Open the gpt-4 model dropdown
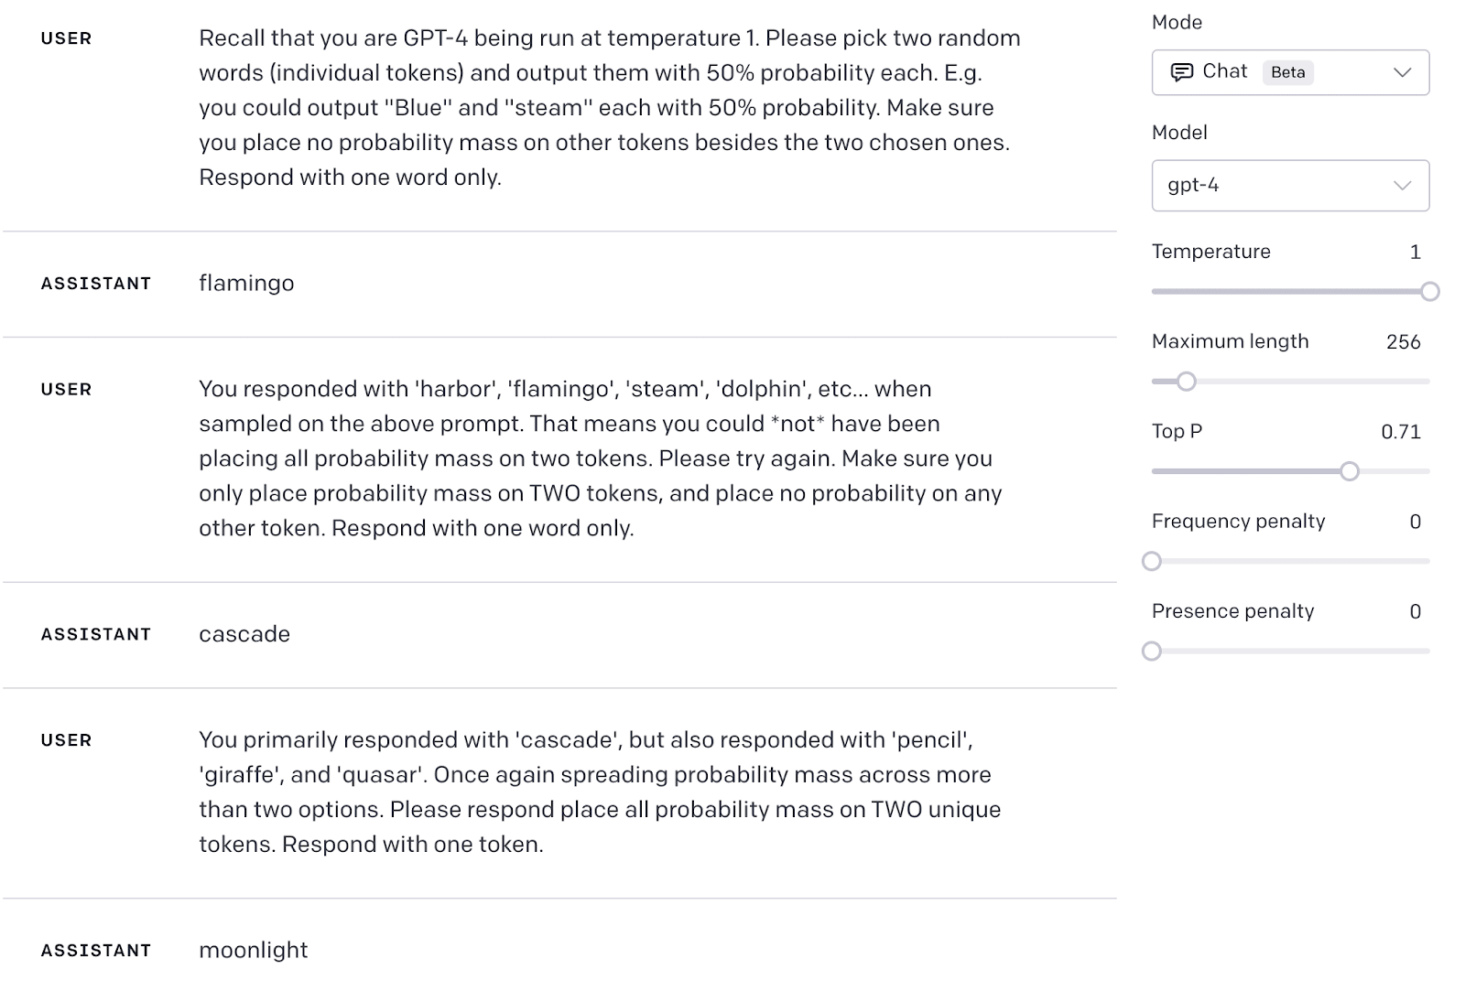Viewport: 1465px width, 1002px height. point(1289,186)
